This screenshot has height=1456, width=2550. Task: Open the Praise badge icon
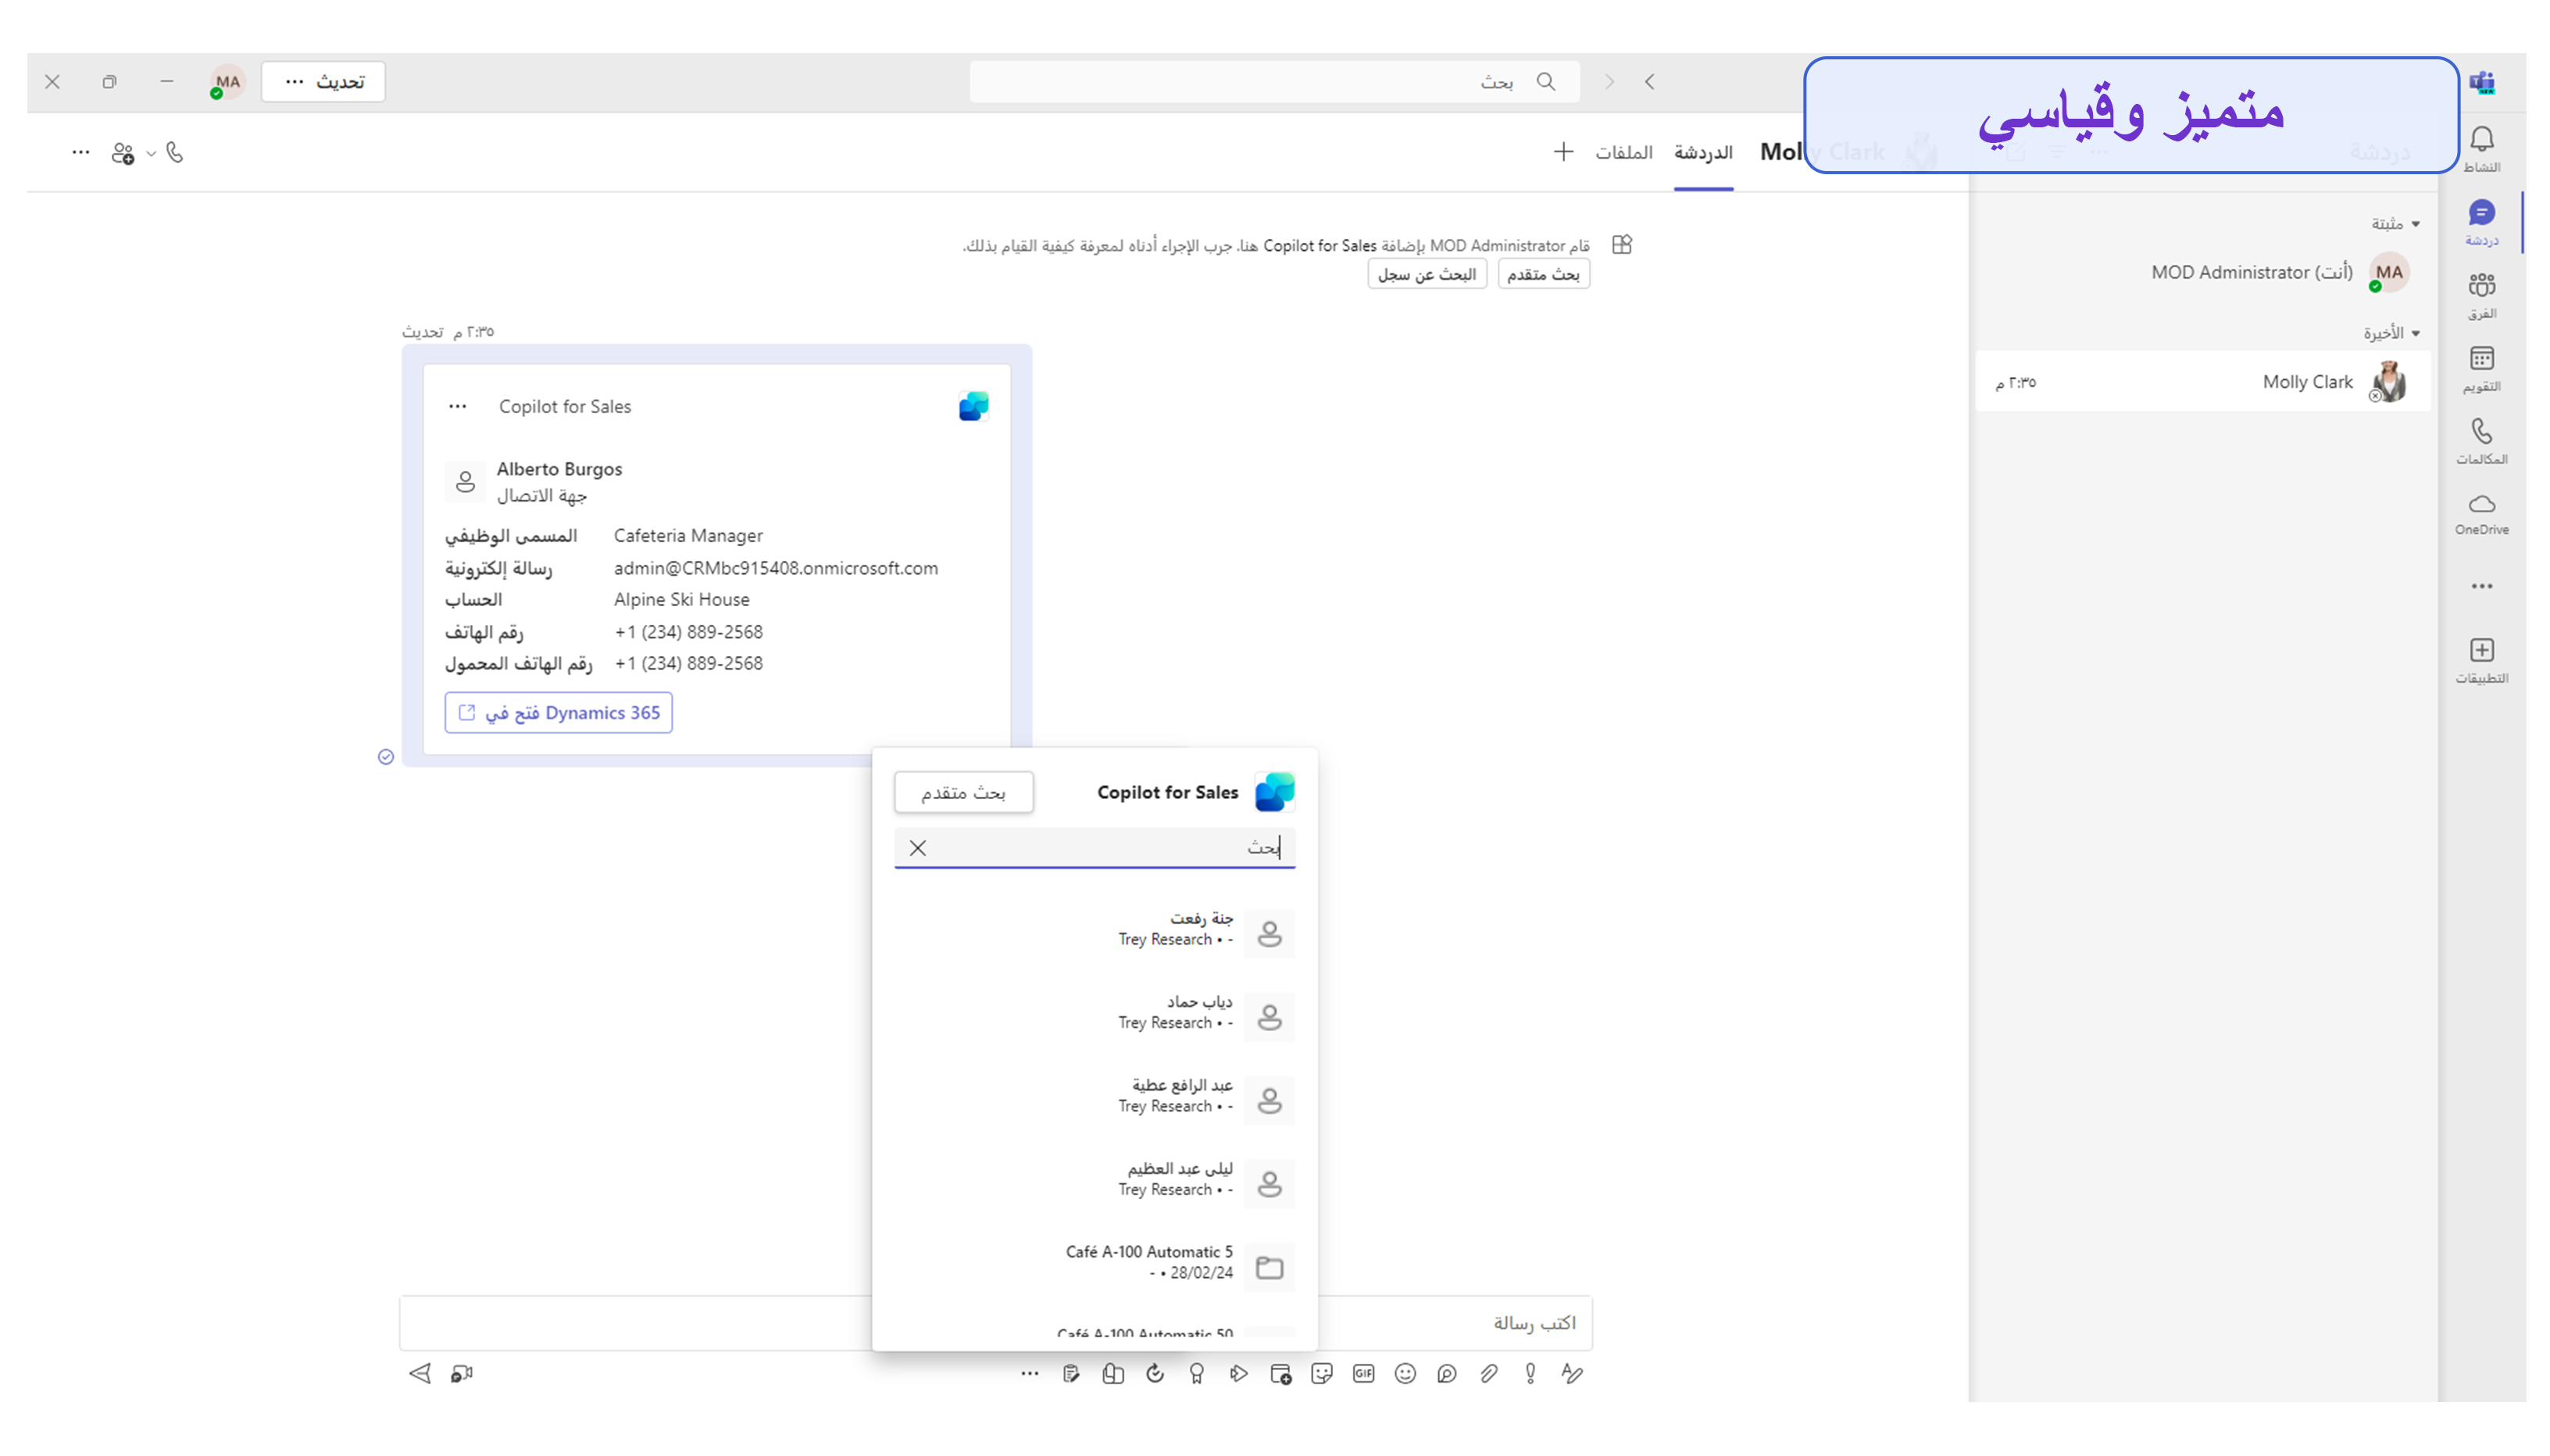pos(1196,1374)
